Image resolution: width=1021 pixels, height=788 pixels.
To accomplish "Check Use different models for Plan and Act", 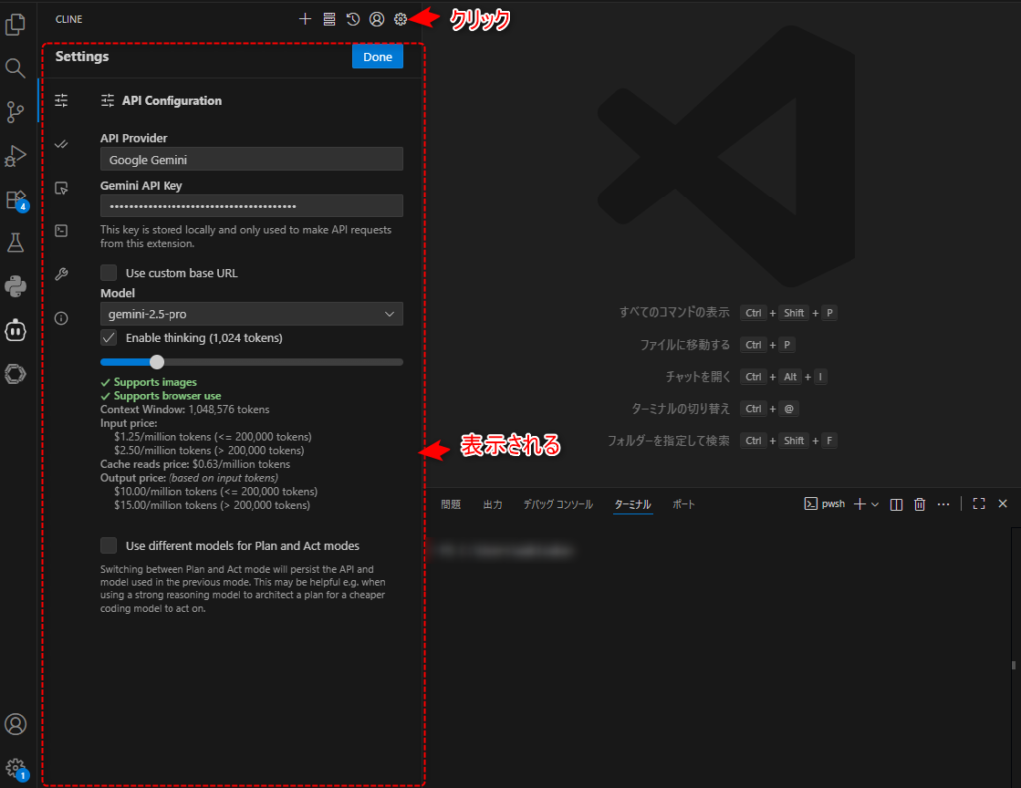I will pos(109,546).
